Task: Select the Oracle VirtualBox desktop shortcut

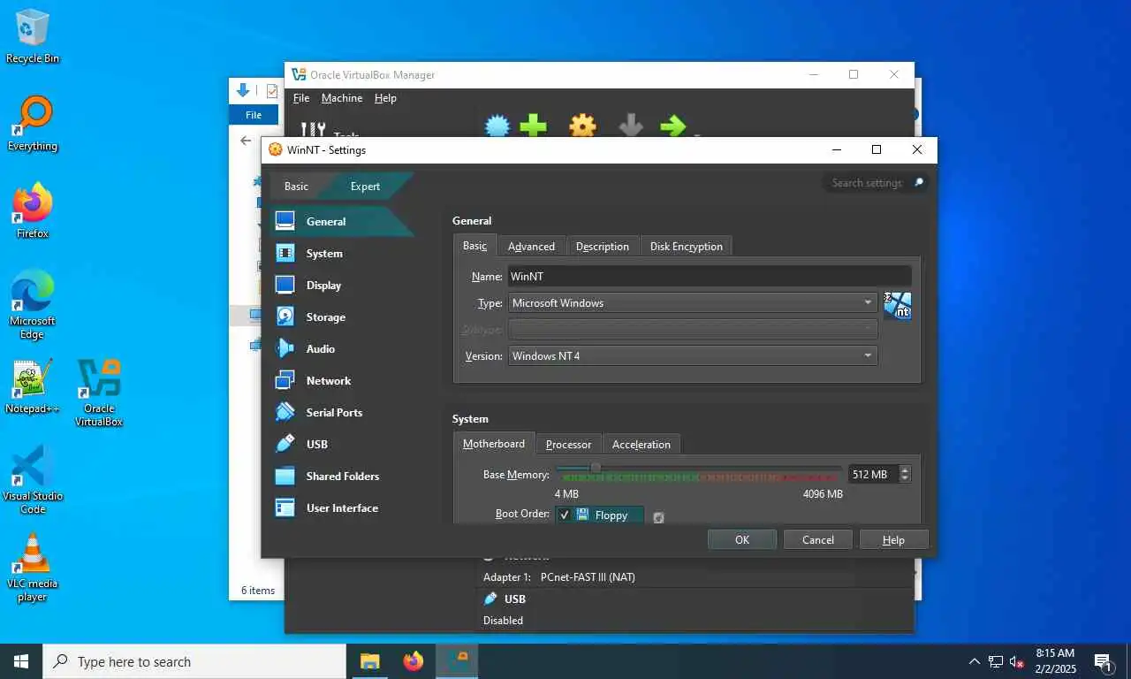Action: click(99, 393)
